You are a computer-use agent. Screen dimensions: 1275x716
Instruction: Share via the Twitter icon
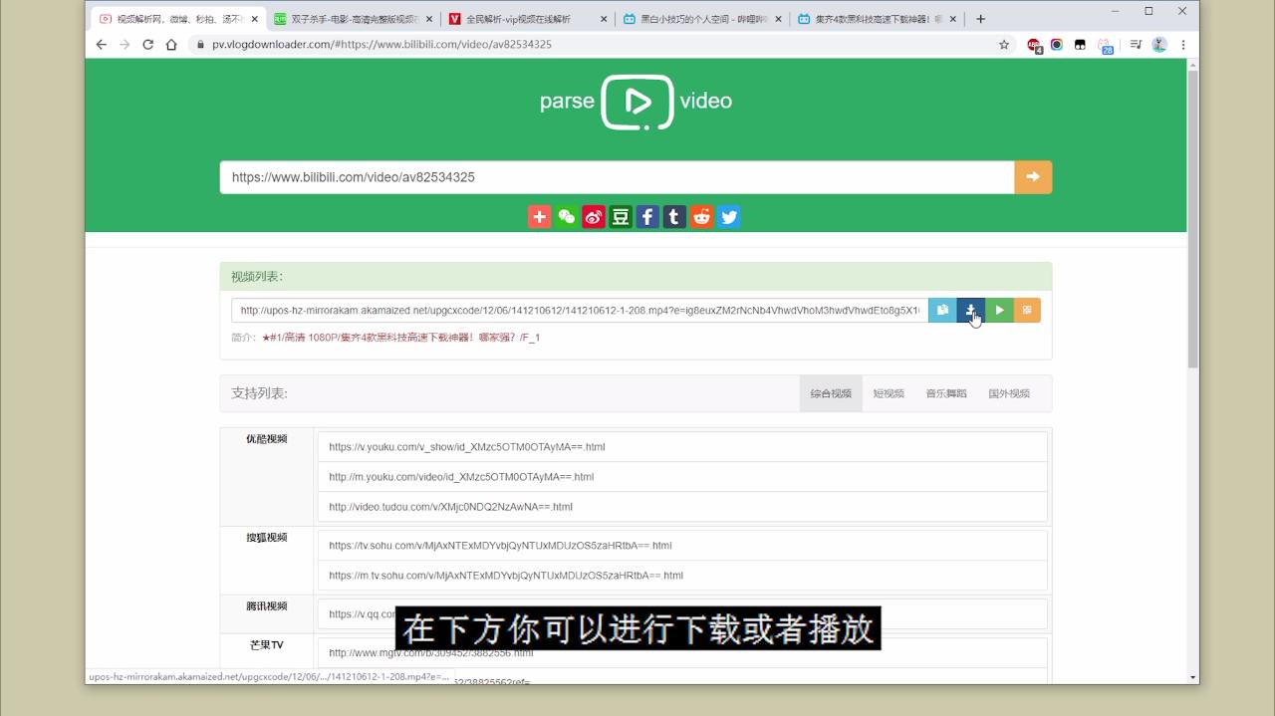pos(728,217)
